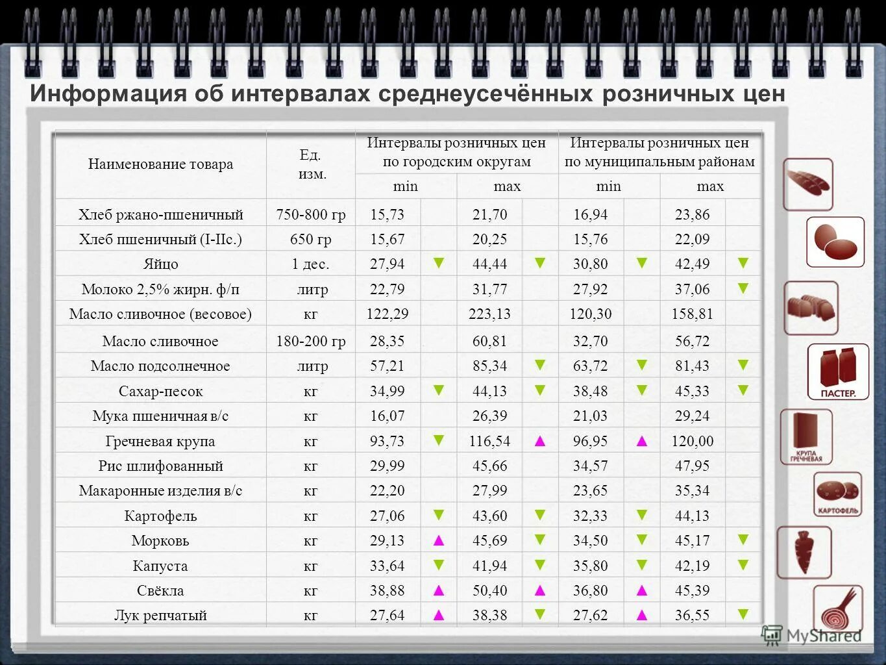Click the green down arrow beside 42,49 for Яйцо
Screen dimensions: 886x665
[743, 263]
